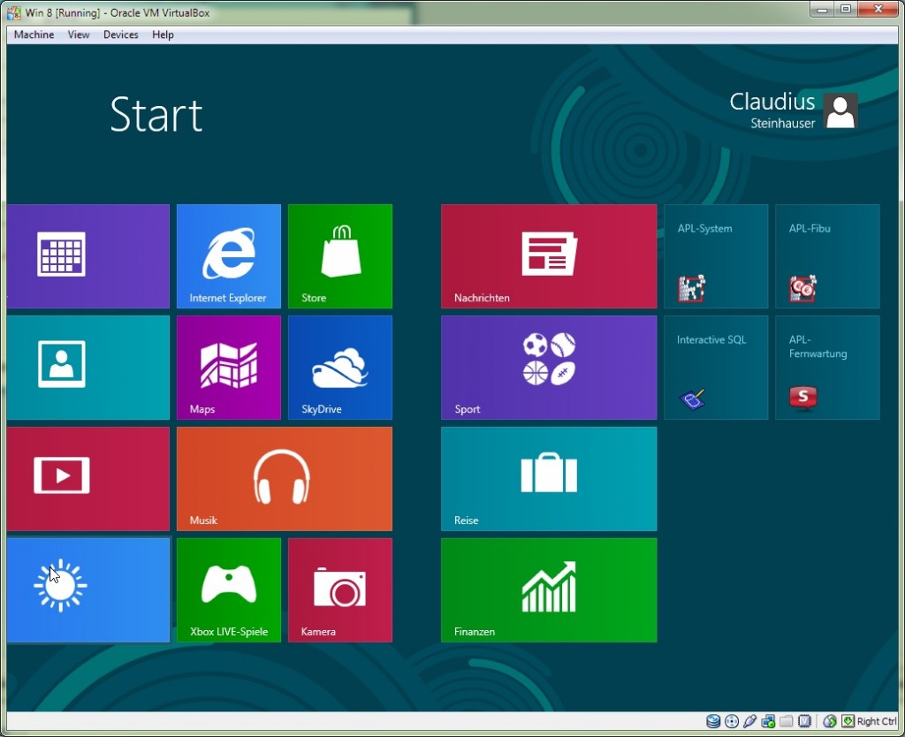Launch Xbox LIVE-Spiele tile
905x737 pixels.
click(229, 589)
